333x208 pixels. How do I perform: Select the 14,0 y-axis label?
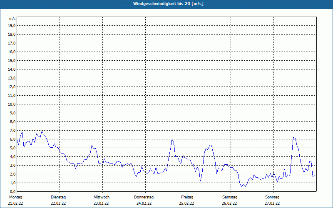(12, 69)
